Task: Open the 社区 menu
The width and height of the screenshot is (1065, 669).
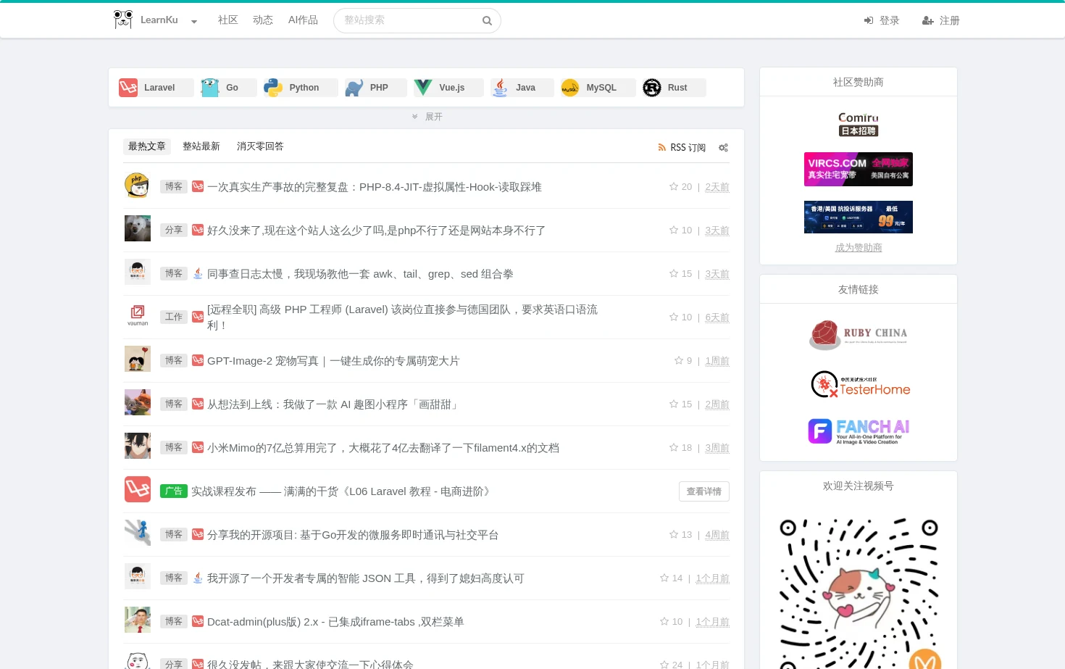Action: coord(227,20)
